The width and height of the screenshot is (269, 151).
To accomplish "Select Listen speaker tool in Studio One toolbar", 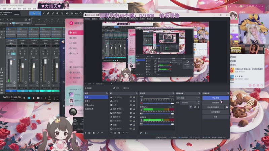I will 67,13.
